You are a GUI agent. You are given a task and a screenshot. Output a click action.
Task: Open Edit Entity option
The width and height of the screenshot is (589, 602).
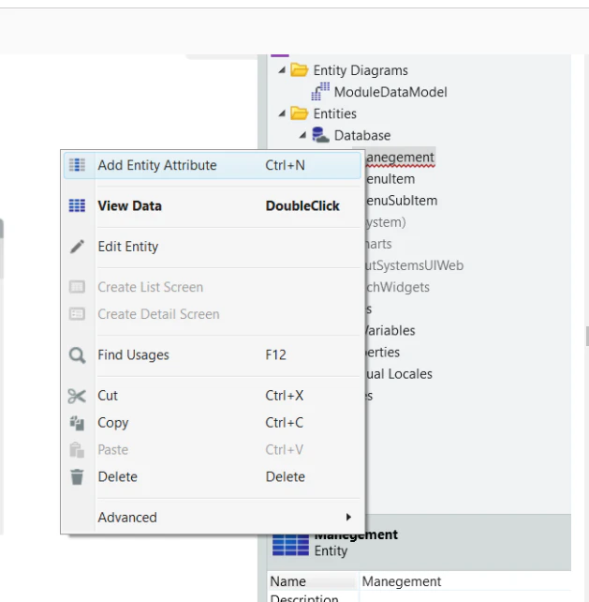click(x=212, y=247)
